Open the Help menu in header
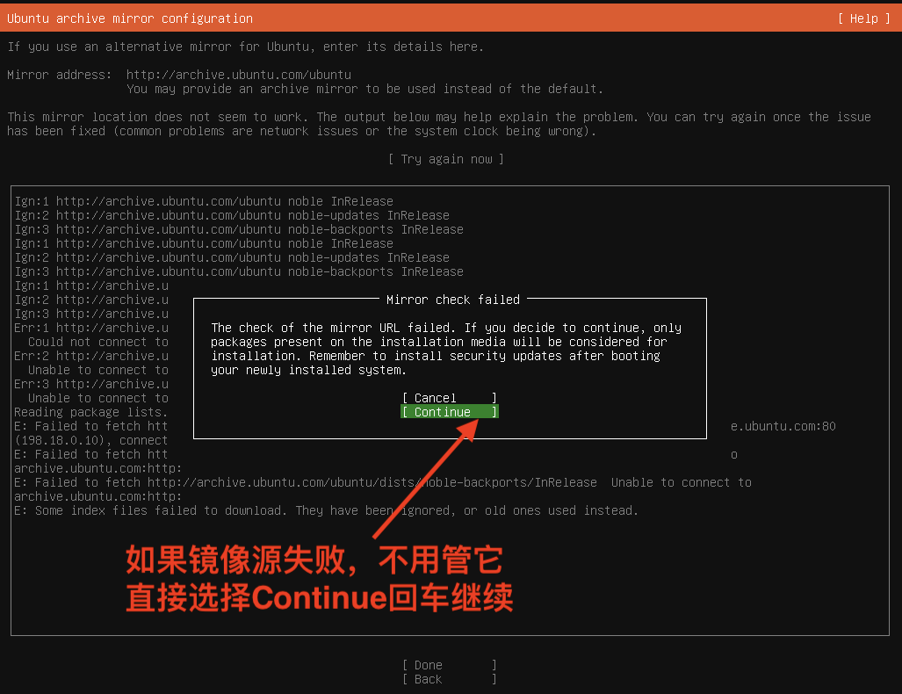Viewport: 902px width, 694px height. point(864,18)
